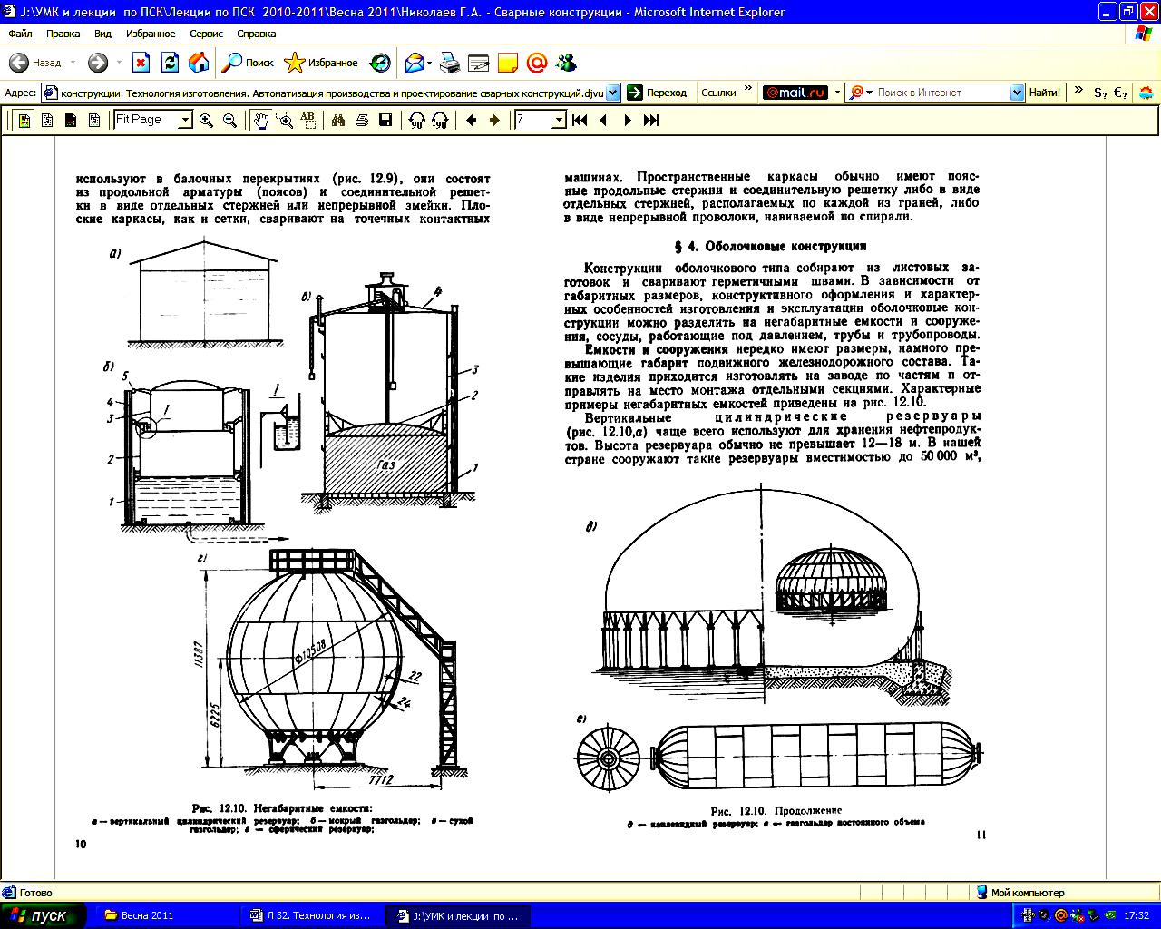Open the History clock icon
Screen dimensions: 1161x929
(380, 63)
